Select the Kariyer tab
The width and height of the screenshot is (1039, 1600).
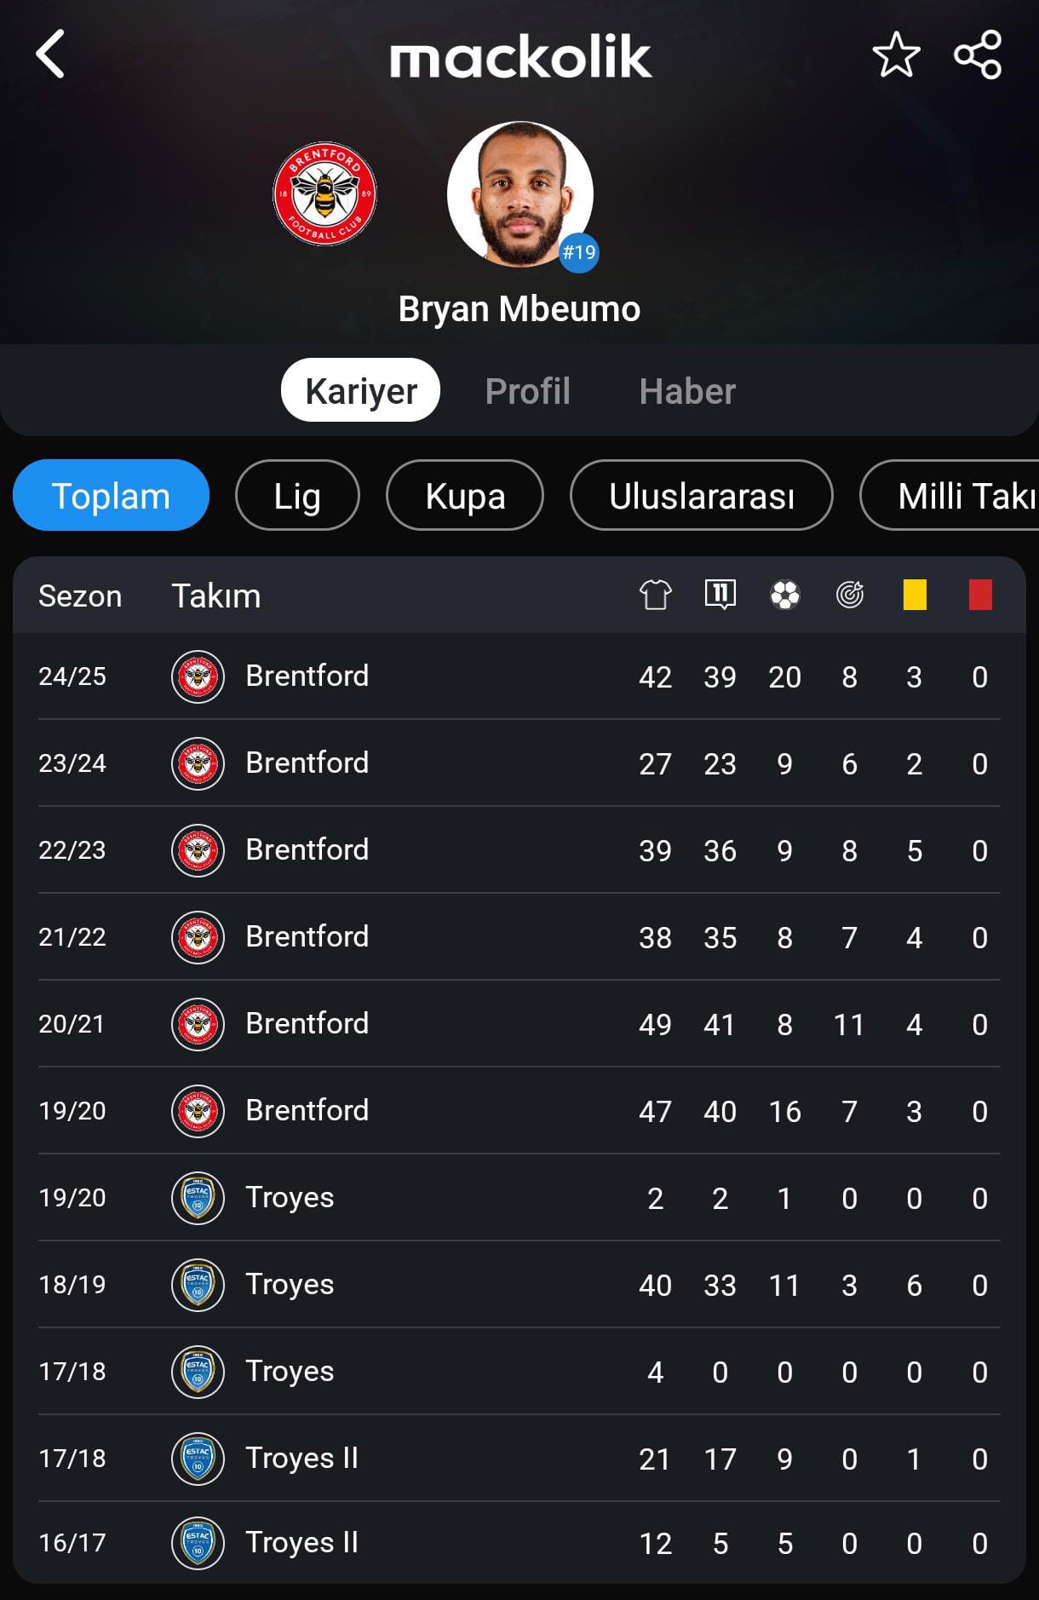(x=360, y=390)
